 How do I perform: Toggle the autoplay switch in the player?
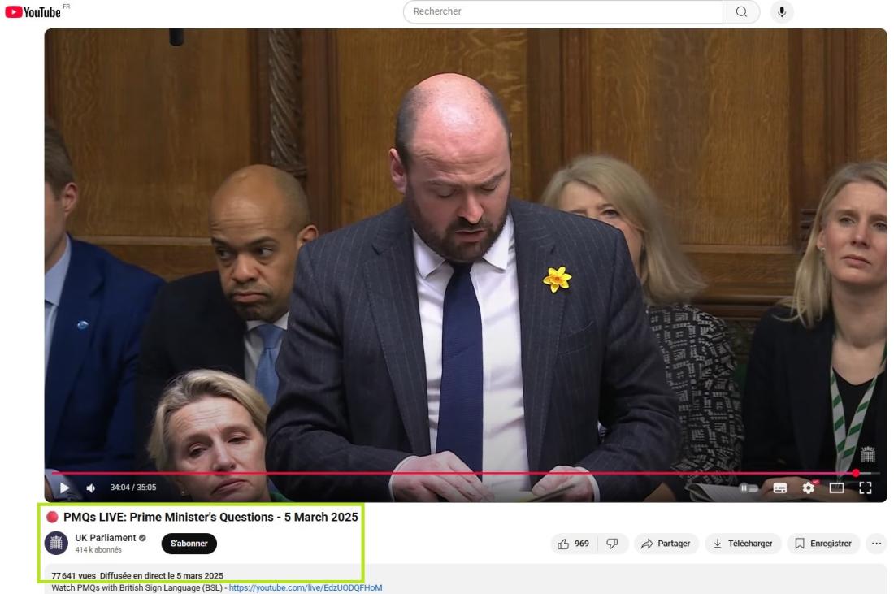click(749, 488)
